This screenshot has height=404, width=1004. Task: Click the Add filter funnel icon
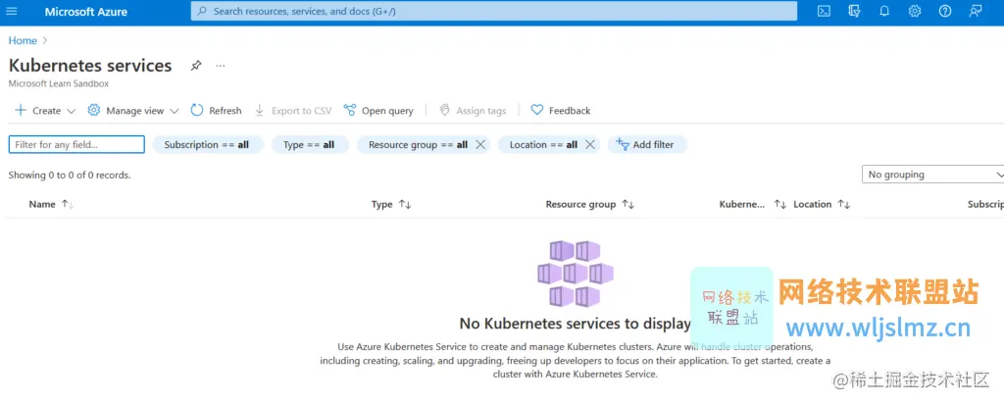pyautogui.click(x=623, y=144)
